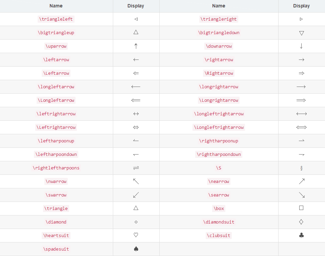Click the \heartsuit symbol glyph

coord(136,235)
